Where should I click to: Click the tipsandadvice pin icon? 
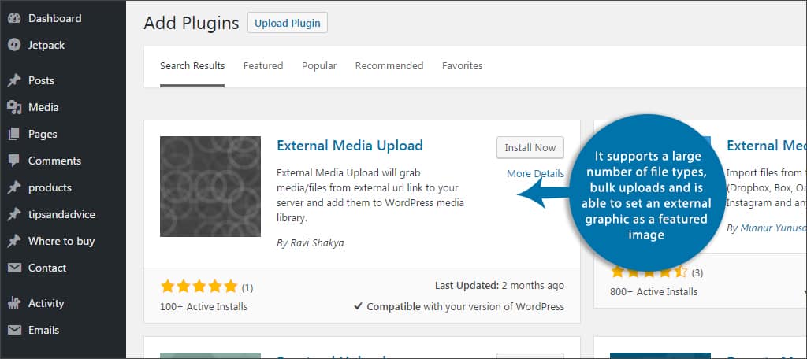(14, 214)
